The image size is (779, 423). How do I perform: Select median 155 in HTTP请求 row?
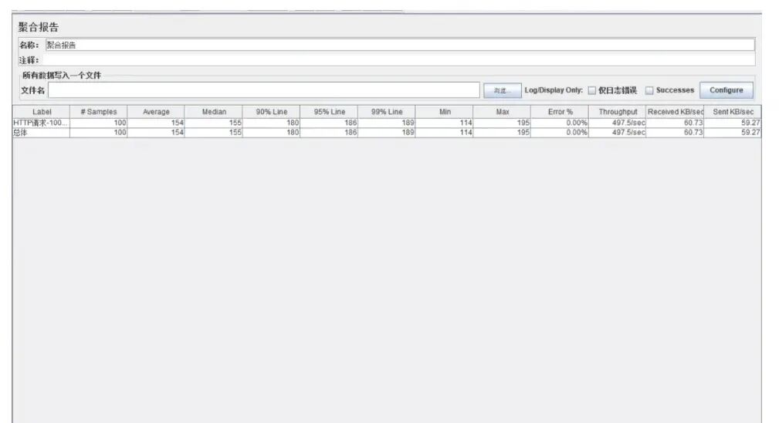[x=214, y=123]
